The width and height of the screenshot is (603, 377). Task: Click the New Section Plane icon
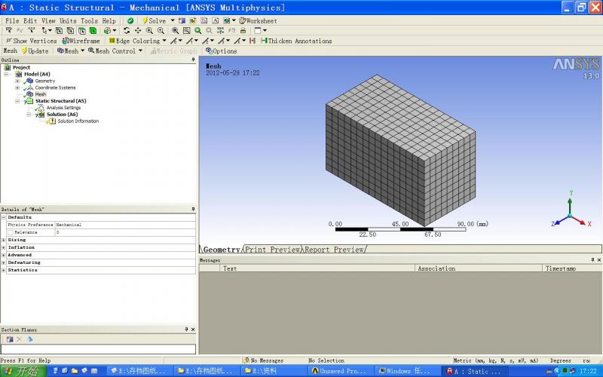tap(9, 339)
